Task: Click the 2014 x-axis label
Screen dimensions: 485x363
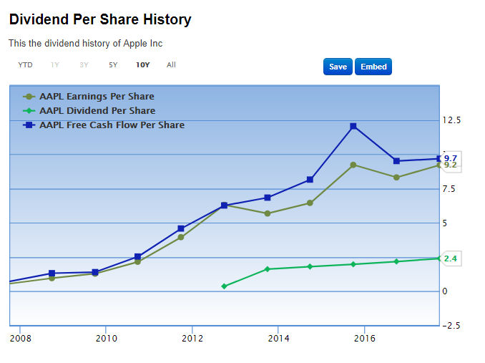Action: click(x=279, y=338)
